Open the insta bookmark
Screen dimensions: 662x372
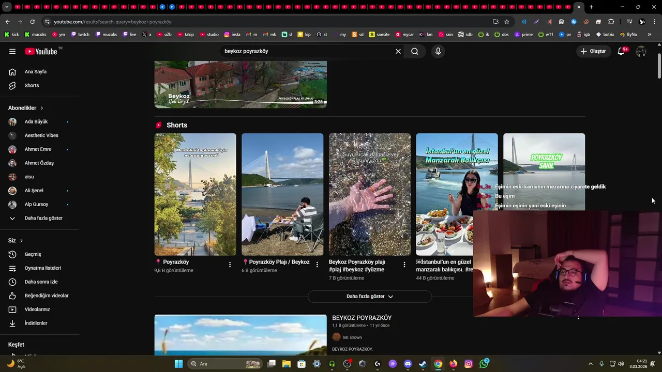[x=232, y=35]
